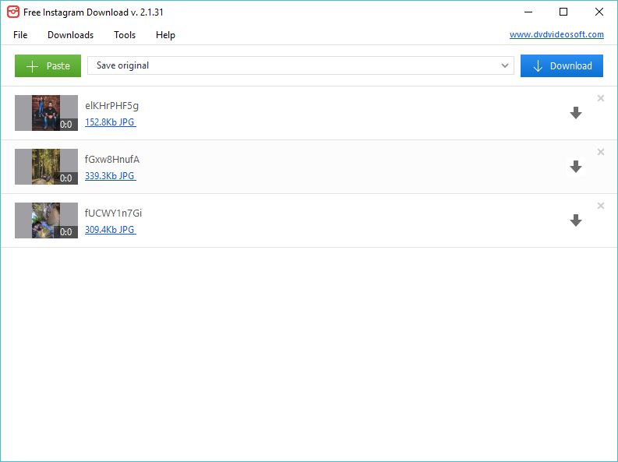Remove the fGxw8HnufA item with its X
Image resolution: width=618 pixels, height=462 pixels.
(x=600, y=152)
